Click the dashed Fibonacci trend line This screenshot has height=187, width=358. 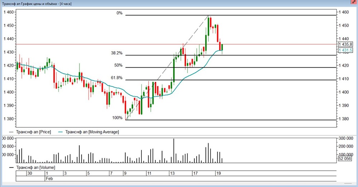click(x=167, y=68)
